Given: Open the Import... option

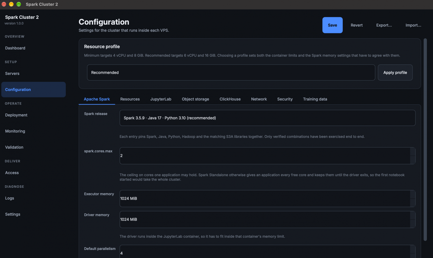Looking at the screenshot, I should [x=413, y=25].
